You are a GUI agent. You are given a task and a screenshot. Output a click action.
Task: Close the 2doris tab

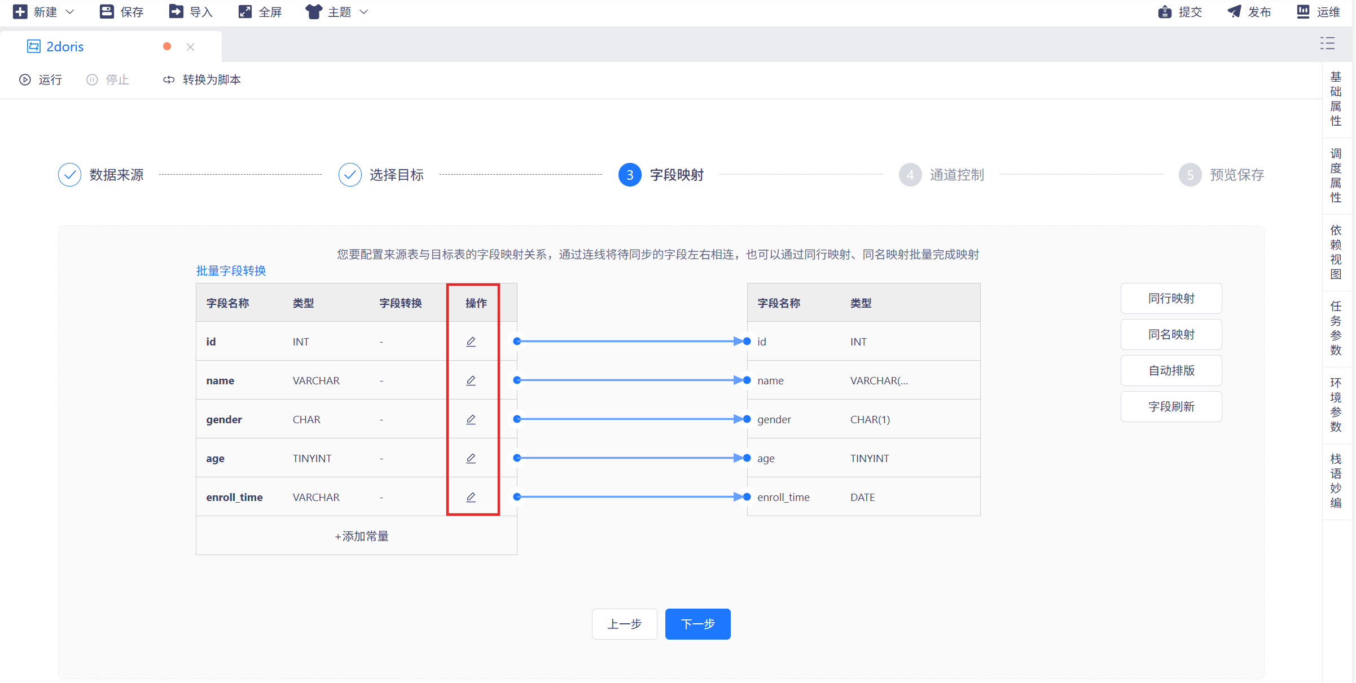191,47
